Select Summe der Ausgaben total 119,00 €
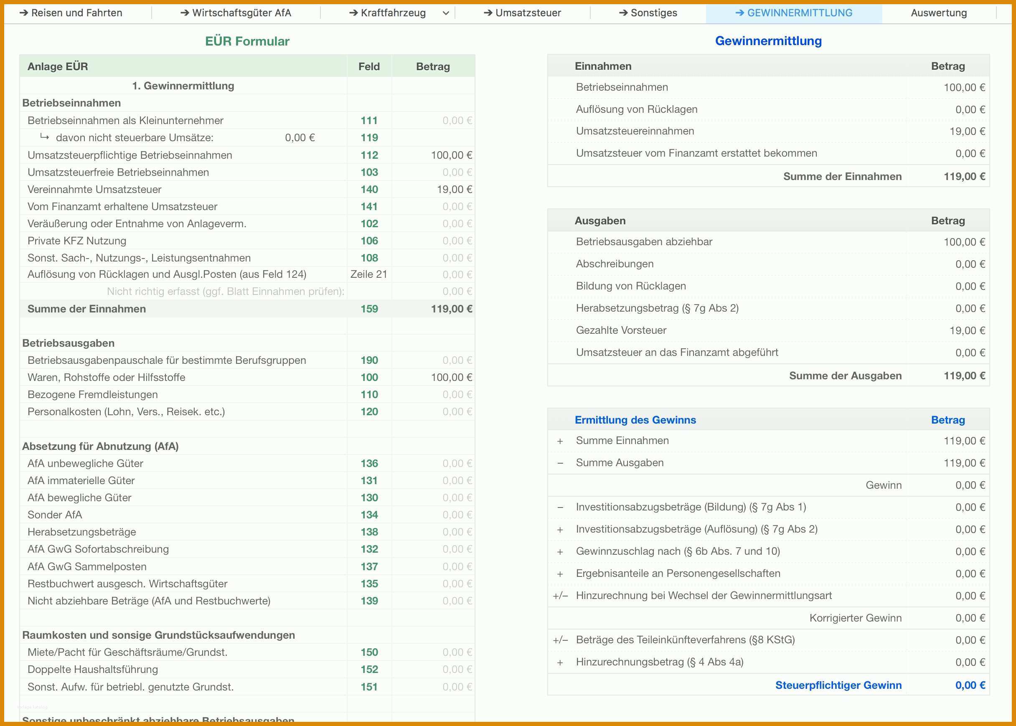The width and height of the screenshot is (1016, 726). (x=964, y=376)
